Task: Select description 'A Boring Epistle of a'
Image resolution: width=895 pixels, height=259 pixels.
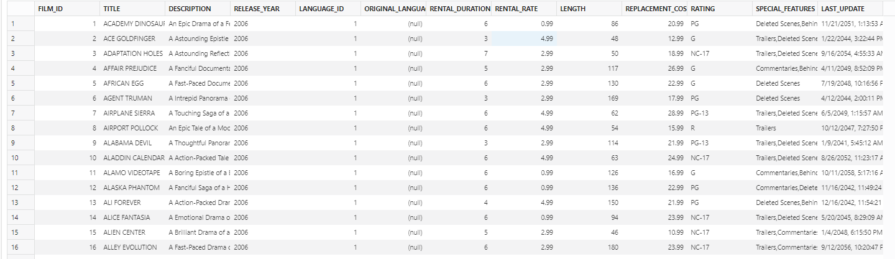Action: click(x=197, y=173)
